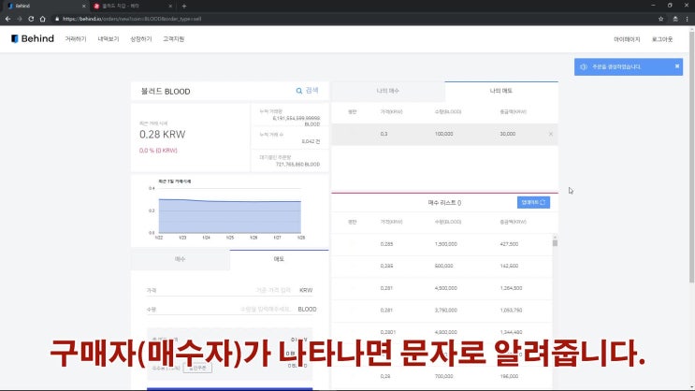Restore down the browser window
Image resolution: width=695 pixels, height=391 pixels.
point(670,6)
